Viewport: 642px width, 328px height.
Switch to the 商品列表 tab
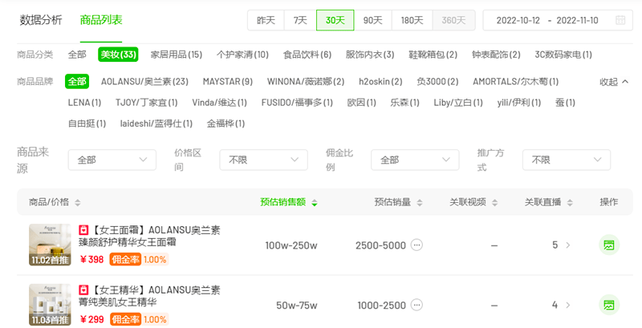(x=101, y=20)
